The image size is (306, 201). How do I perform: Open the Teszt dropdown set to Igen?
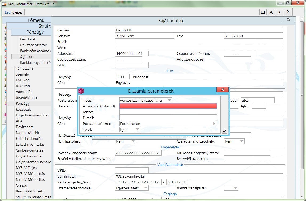coord(137,129)
